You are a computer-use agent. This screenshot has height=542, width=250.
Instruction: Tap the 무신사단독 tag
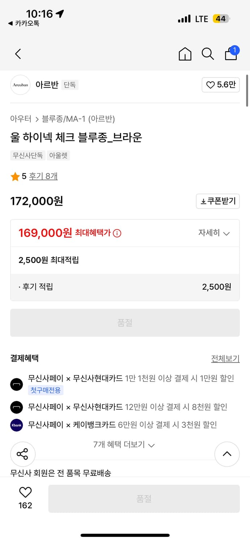coord(28,156)
